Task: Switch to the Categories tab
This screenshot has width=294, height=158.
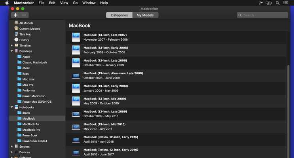Action: (x=119, y=15)
